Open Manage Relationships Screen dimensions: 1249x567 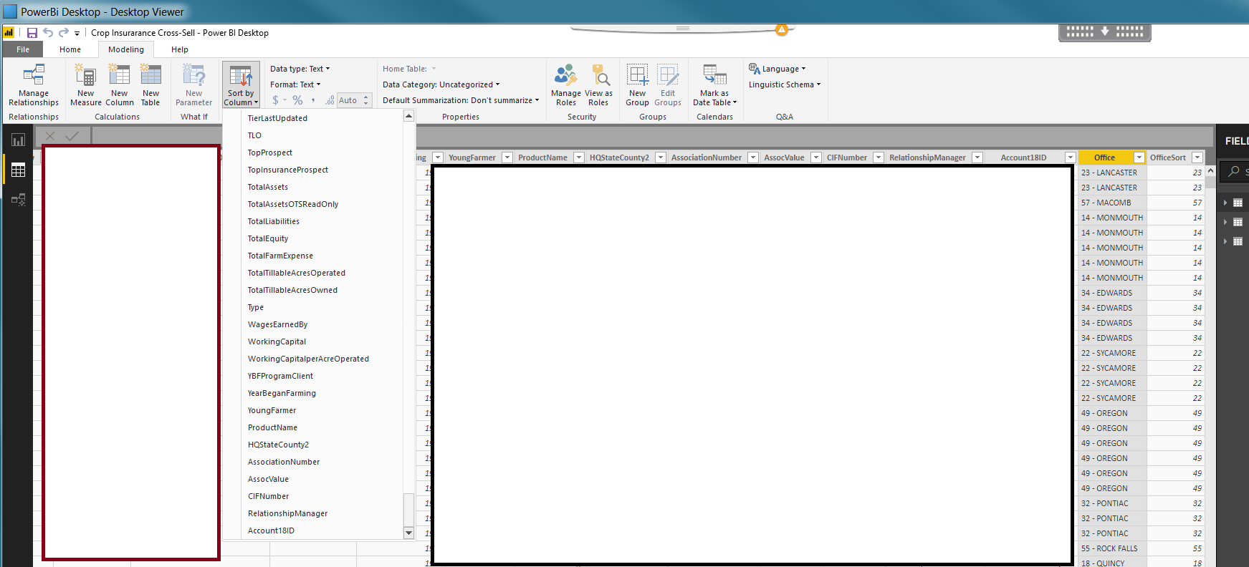click(x=34, y=85)
